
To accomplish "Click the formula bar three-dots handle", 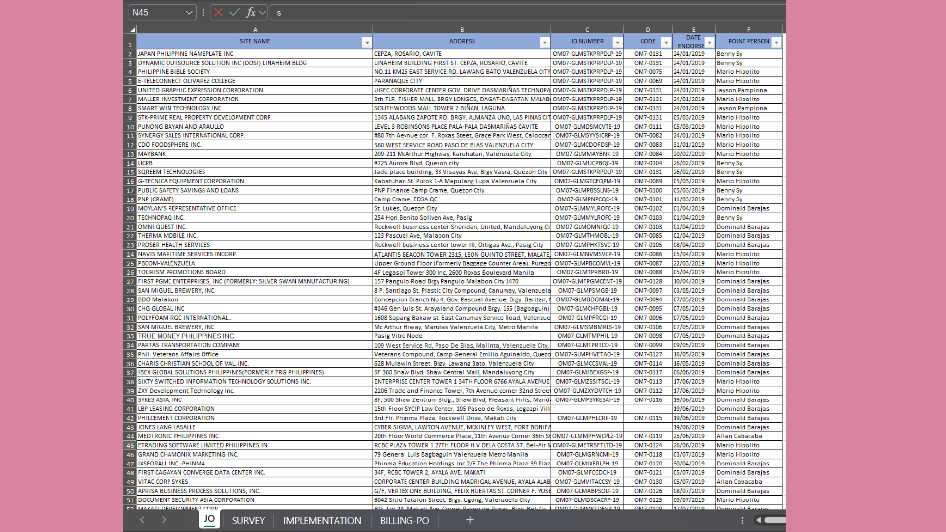I will click(x=203, y=13).
